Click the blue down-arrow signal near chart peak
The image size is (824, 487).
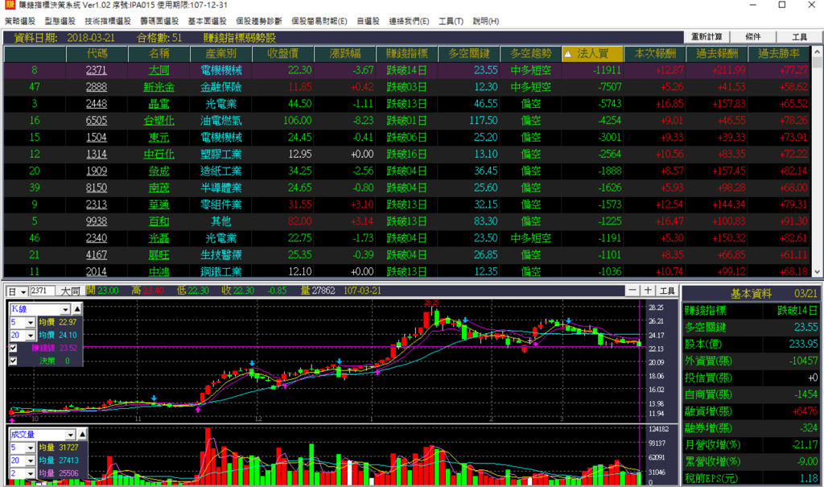[x=466, y=320]
